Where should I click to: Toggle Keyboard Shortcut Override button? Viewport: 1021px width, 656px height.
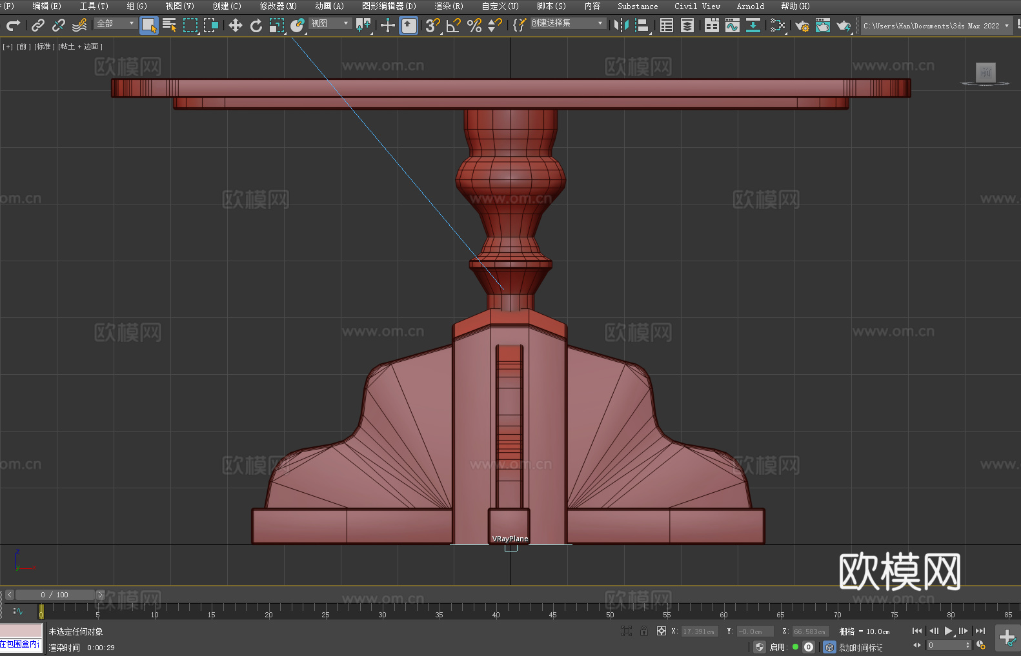[x=409, y=25]
